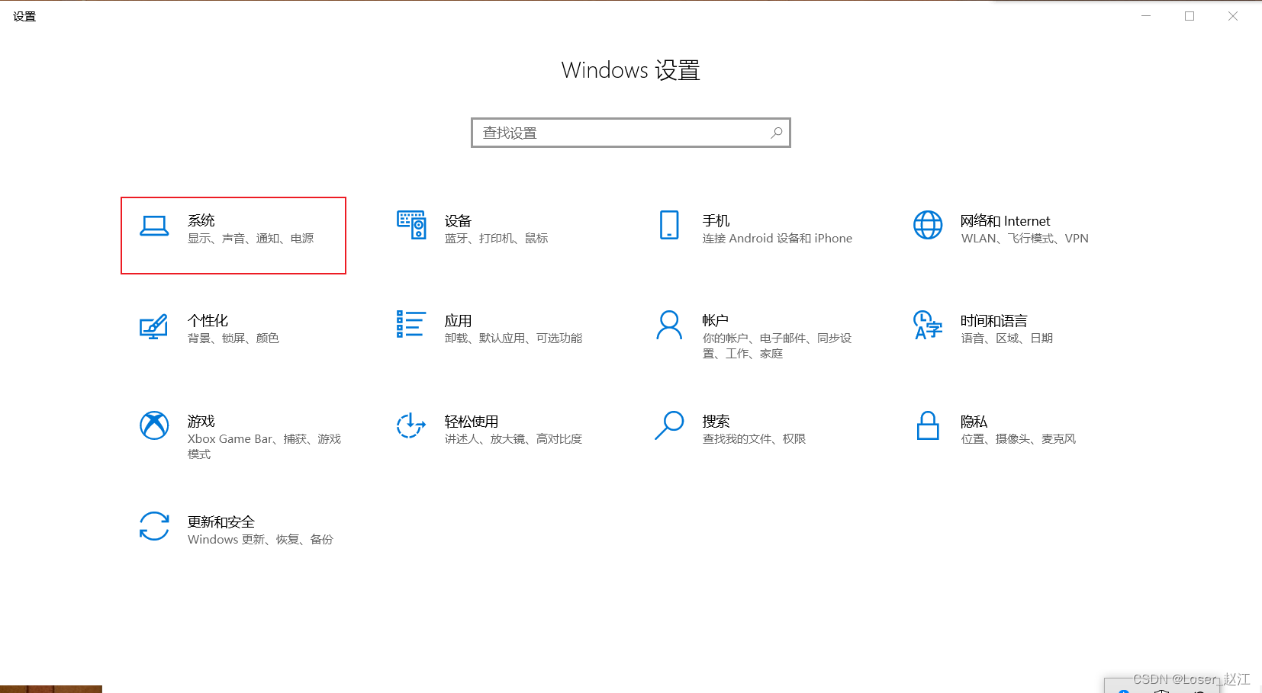
Task: Click the text WLAN、飞行模式、VPN
Action: (x=1025, y=239)
